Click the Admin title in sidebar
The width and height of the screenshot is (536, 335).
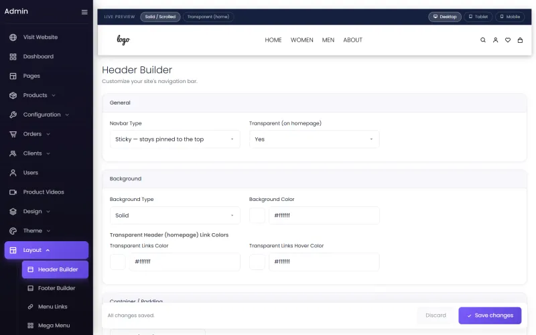point(16,11)
